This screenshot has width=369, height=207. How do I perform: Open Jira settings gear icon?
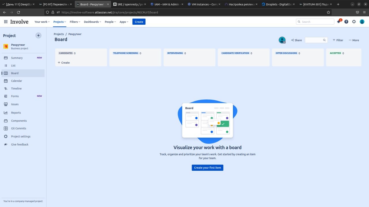[354, 22]
